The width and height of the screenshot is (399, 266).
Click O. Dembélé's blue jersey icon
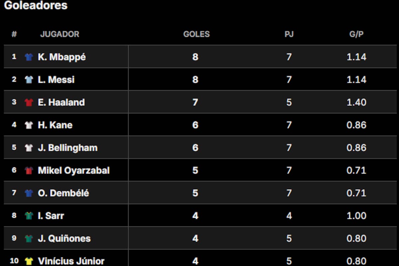pyautogui.click(x=29, y=193)
